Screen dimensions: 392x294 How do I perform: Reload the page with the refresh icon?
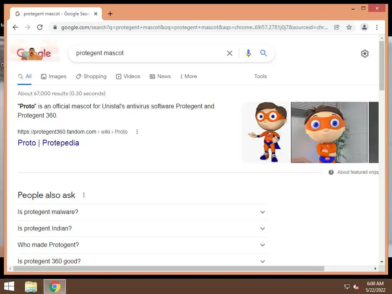click(x=40, y=27)
